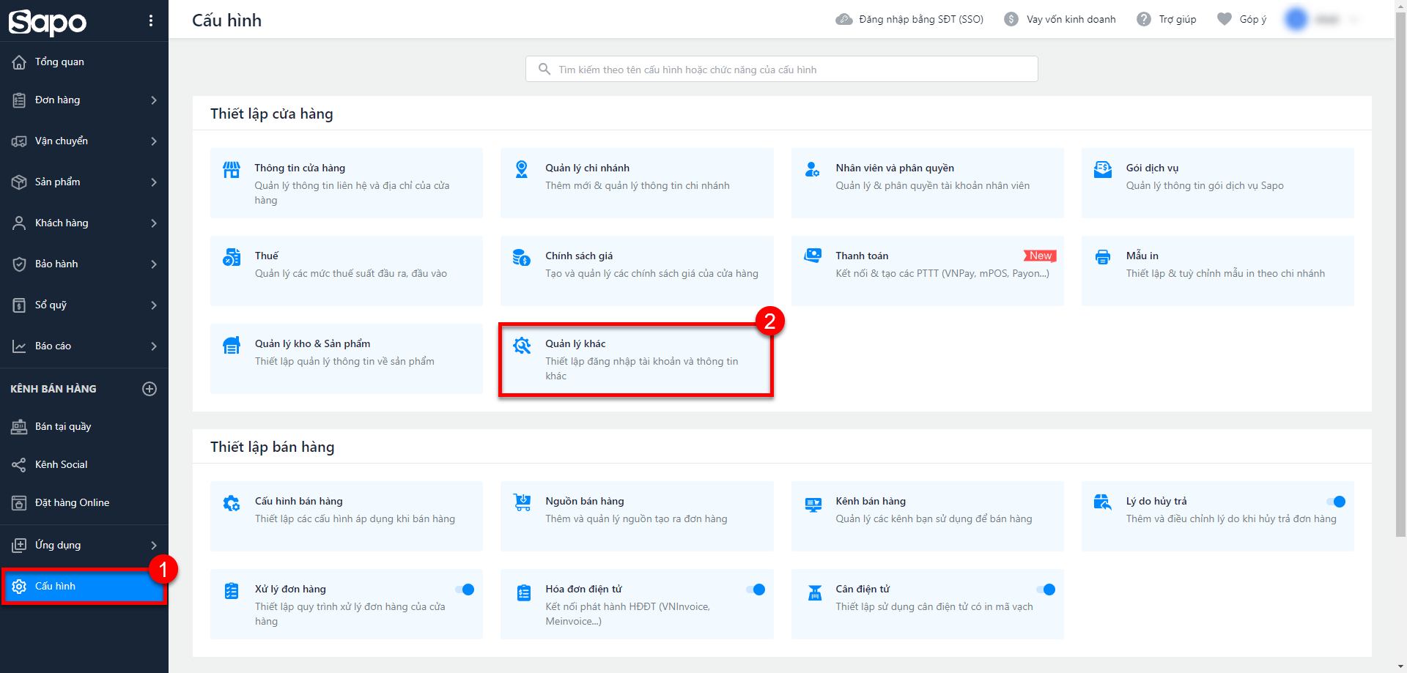Click the Sapo logo

pos(48,22)
